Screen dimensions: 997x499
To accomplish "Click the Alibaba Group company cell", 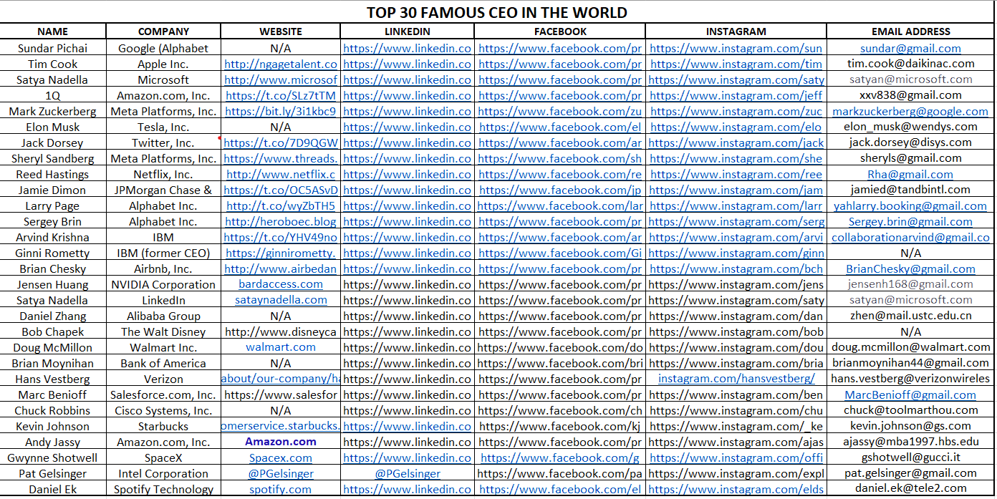I will [x=163, y=316].
